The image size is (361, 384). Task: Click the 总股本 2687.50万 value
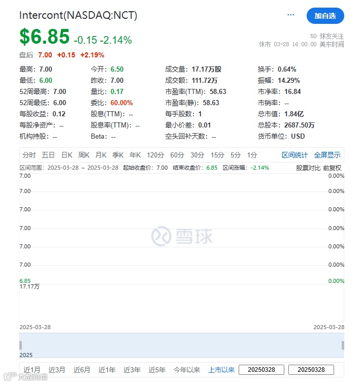coord(300,125)
